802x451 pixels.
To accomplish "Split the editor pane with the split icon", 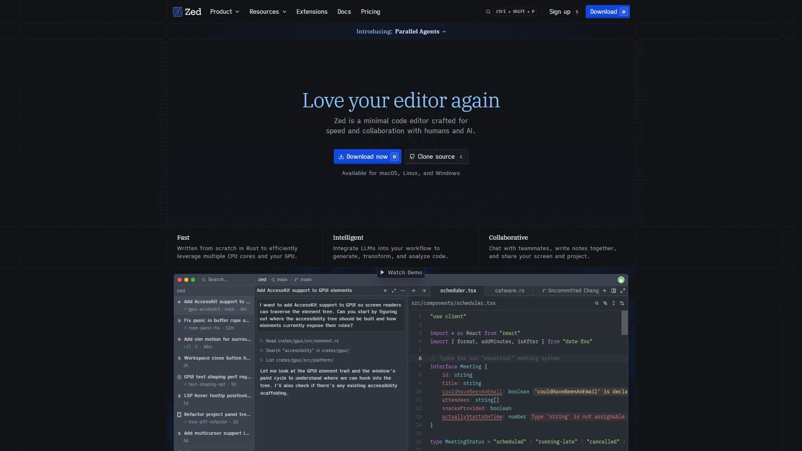I will 614,291.
